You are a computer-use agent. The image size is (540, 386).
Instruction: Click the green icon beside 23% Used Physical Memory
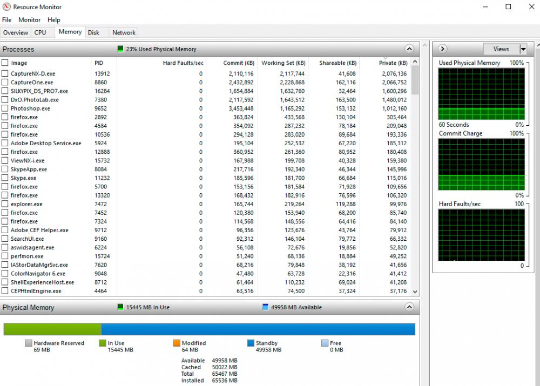click(120, 49)
